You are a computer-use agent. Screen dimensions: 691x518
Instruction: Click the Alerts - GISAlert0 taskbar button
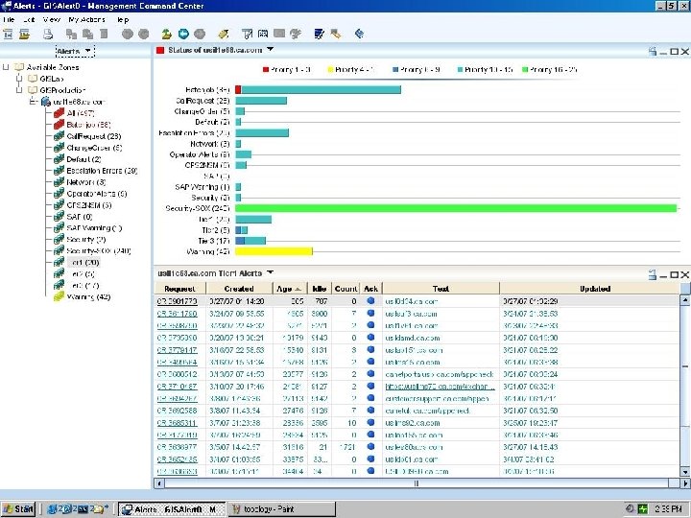(172, 509)
